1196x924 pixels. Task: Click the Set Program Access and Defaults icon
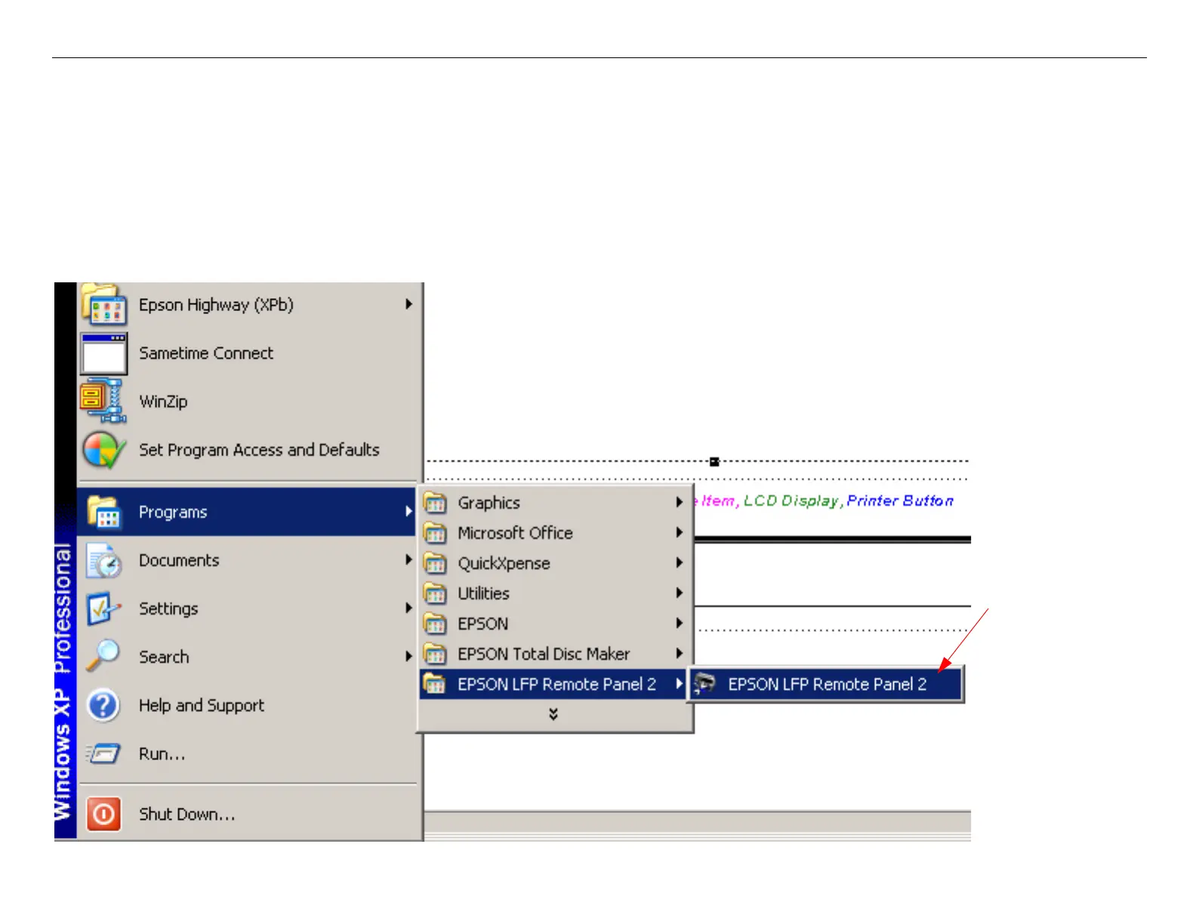[103, 450]
